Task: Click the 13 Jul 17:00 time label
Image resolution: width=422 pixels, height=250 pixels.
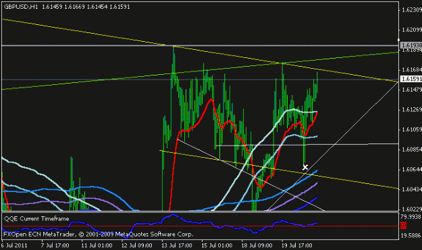Action: pos(177,245)
